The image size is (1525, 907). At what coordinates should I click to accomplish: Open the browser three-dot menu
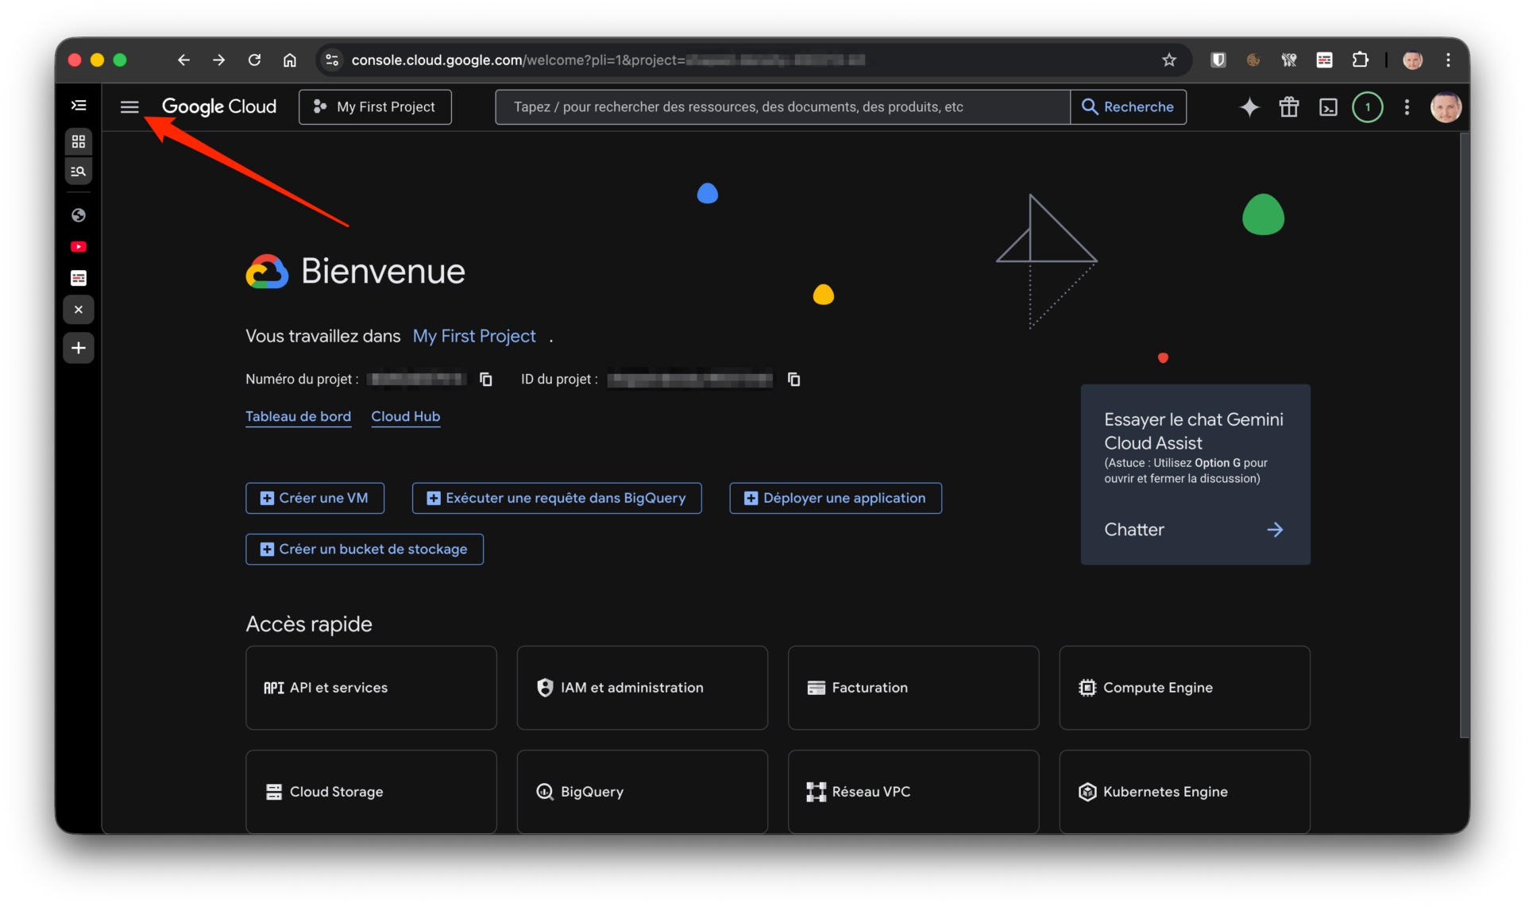click(x=1448, y=60)
